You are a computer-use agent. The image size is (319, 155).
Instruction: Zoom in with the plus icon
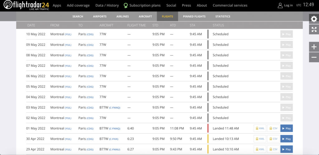tap(314, 47)
